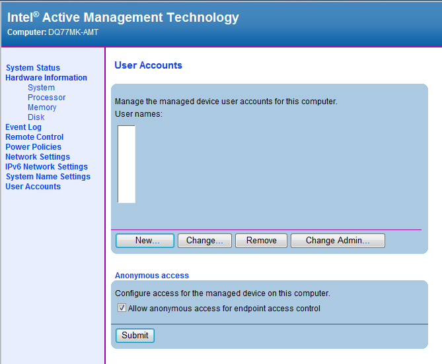442x364 pixels.
Task: Submit the anonymous access setting
Action: click(135, 336)
